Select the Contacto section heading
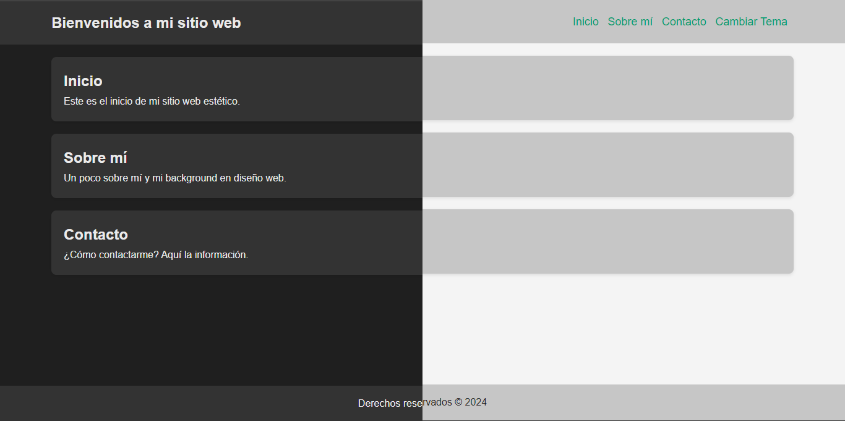845x421 pixels. coord(96,235)
